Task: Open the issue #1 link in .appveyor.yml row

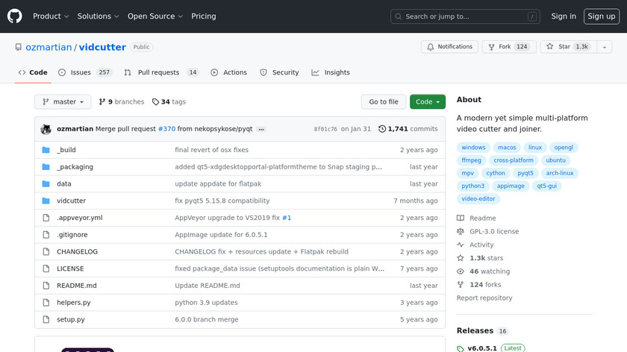Action: (x=287, y=218)
